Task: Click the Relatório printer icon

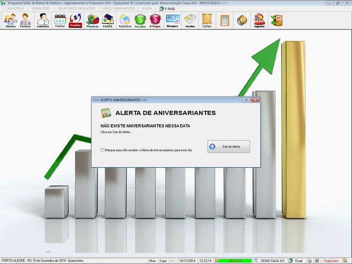Action: click(125, 20)
